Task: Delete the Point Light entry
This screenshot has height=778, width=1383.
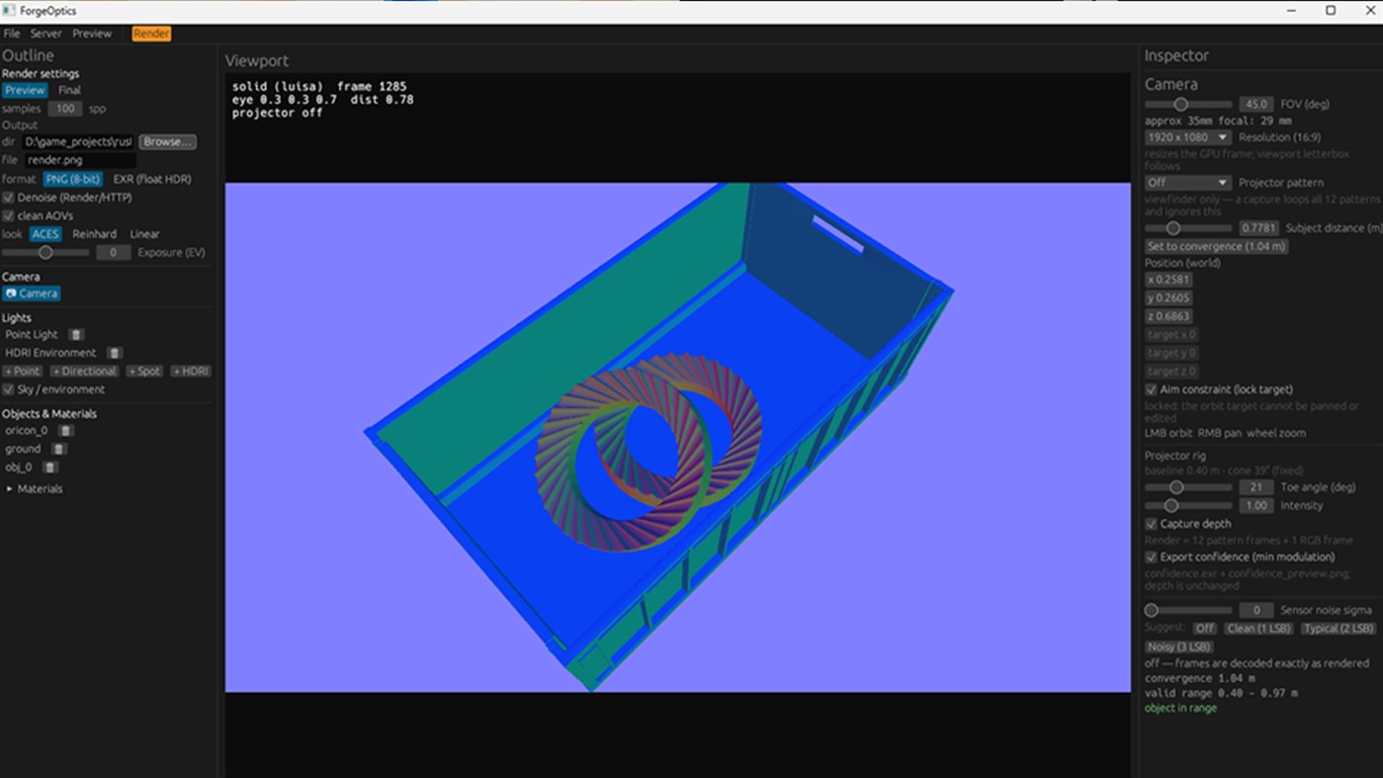Action: click(x=76, y=335)
